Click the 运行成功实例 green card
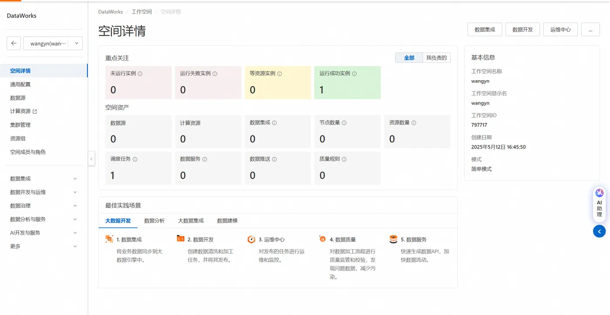Viewport: 610px width, 315px height. point(347,82)
